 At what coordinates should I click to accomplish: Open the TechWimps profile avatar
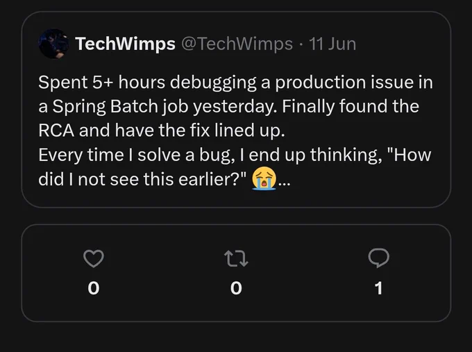pos(53,44)
